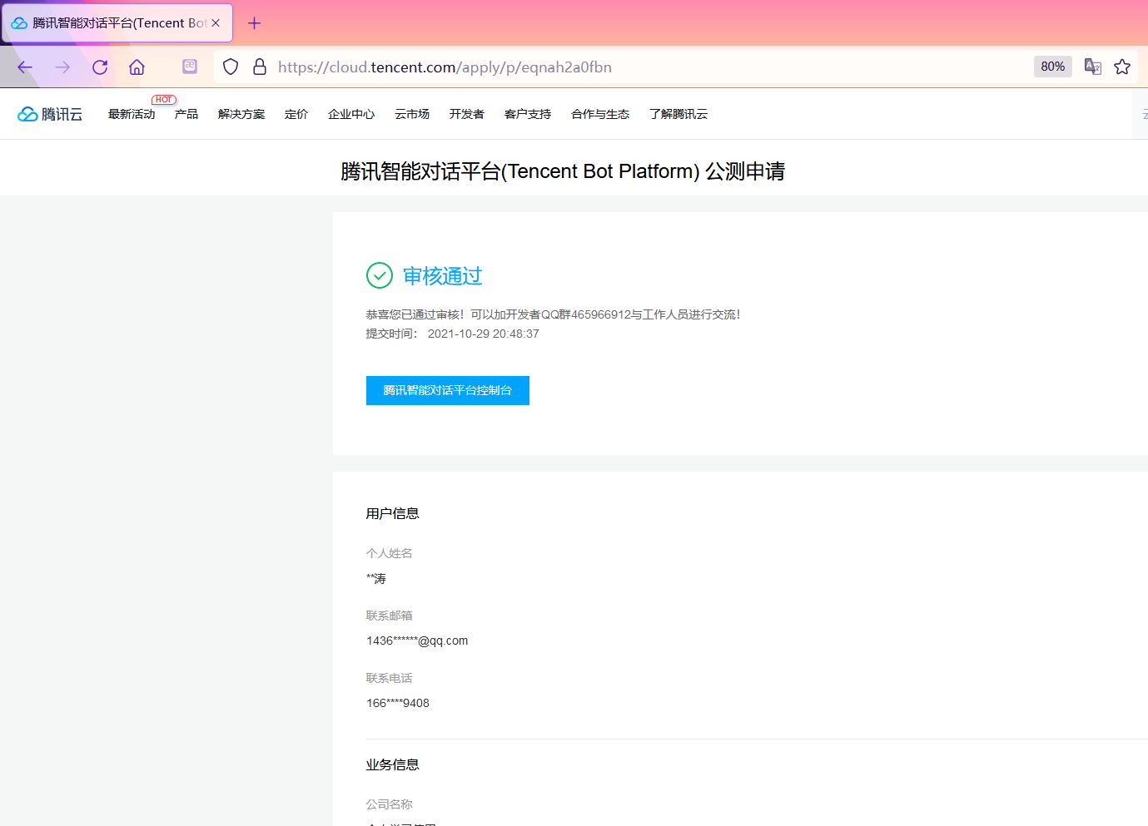This screenshot has height=826, width=1148.
Task: Click the green approval checkmark icon
Action: [x=380, y=275]
